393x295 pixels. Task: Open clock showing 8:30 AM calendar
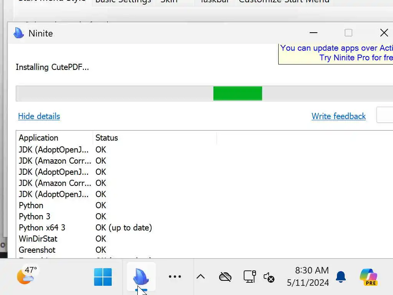coord(308,277)
